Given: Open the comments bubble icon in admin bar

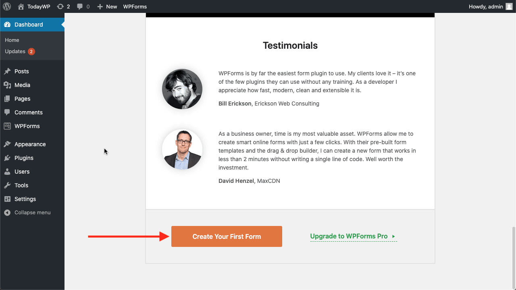Looking at the screenshot, I should coord(80,6).
